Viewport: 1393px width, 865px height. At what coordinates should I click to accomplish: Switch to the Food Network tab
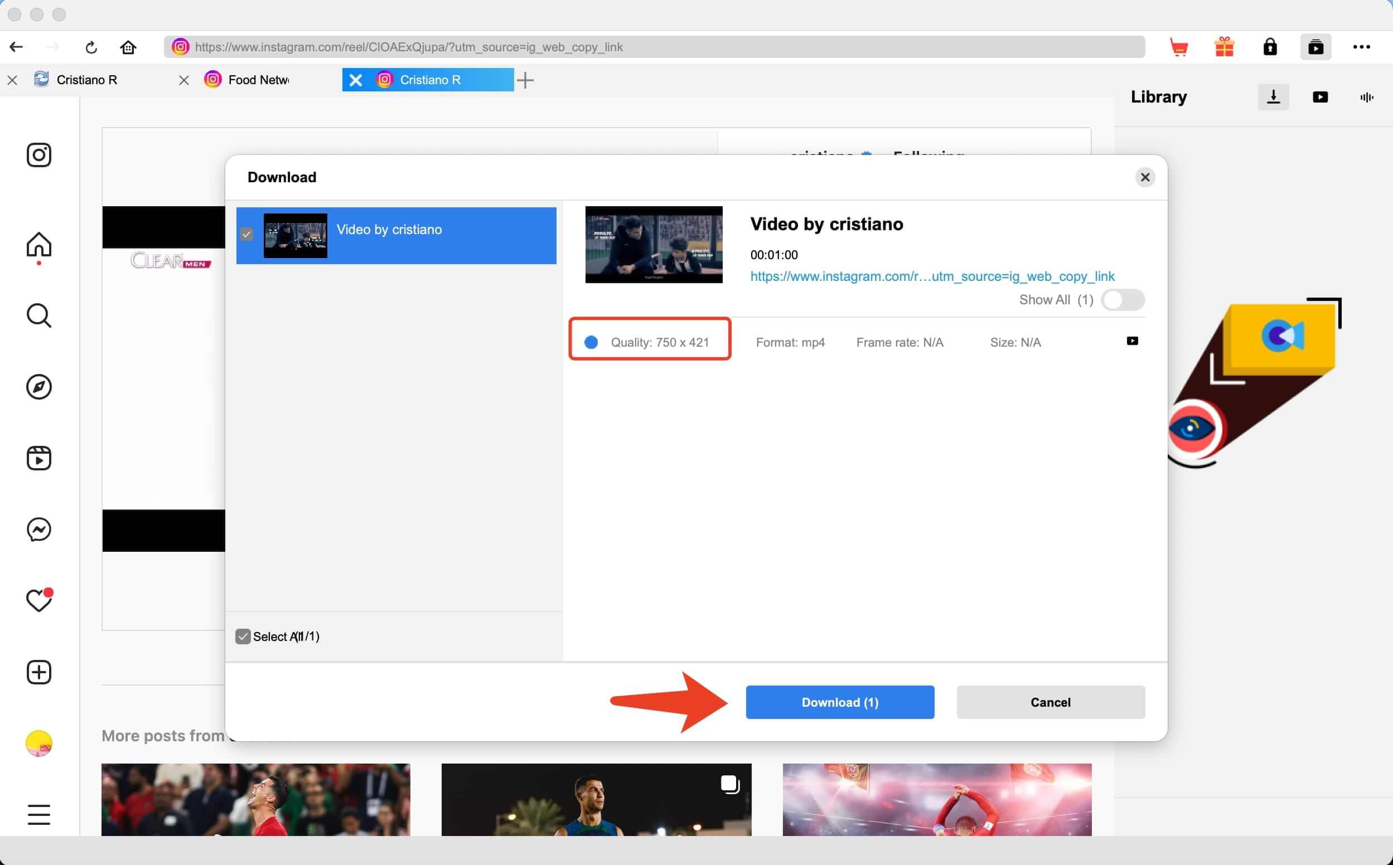[x=258, y=80]
